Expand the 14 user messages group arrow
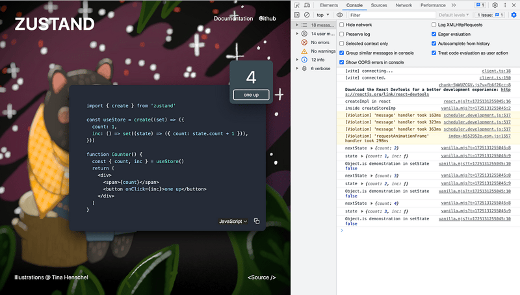 (x=297, y=34)
